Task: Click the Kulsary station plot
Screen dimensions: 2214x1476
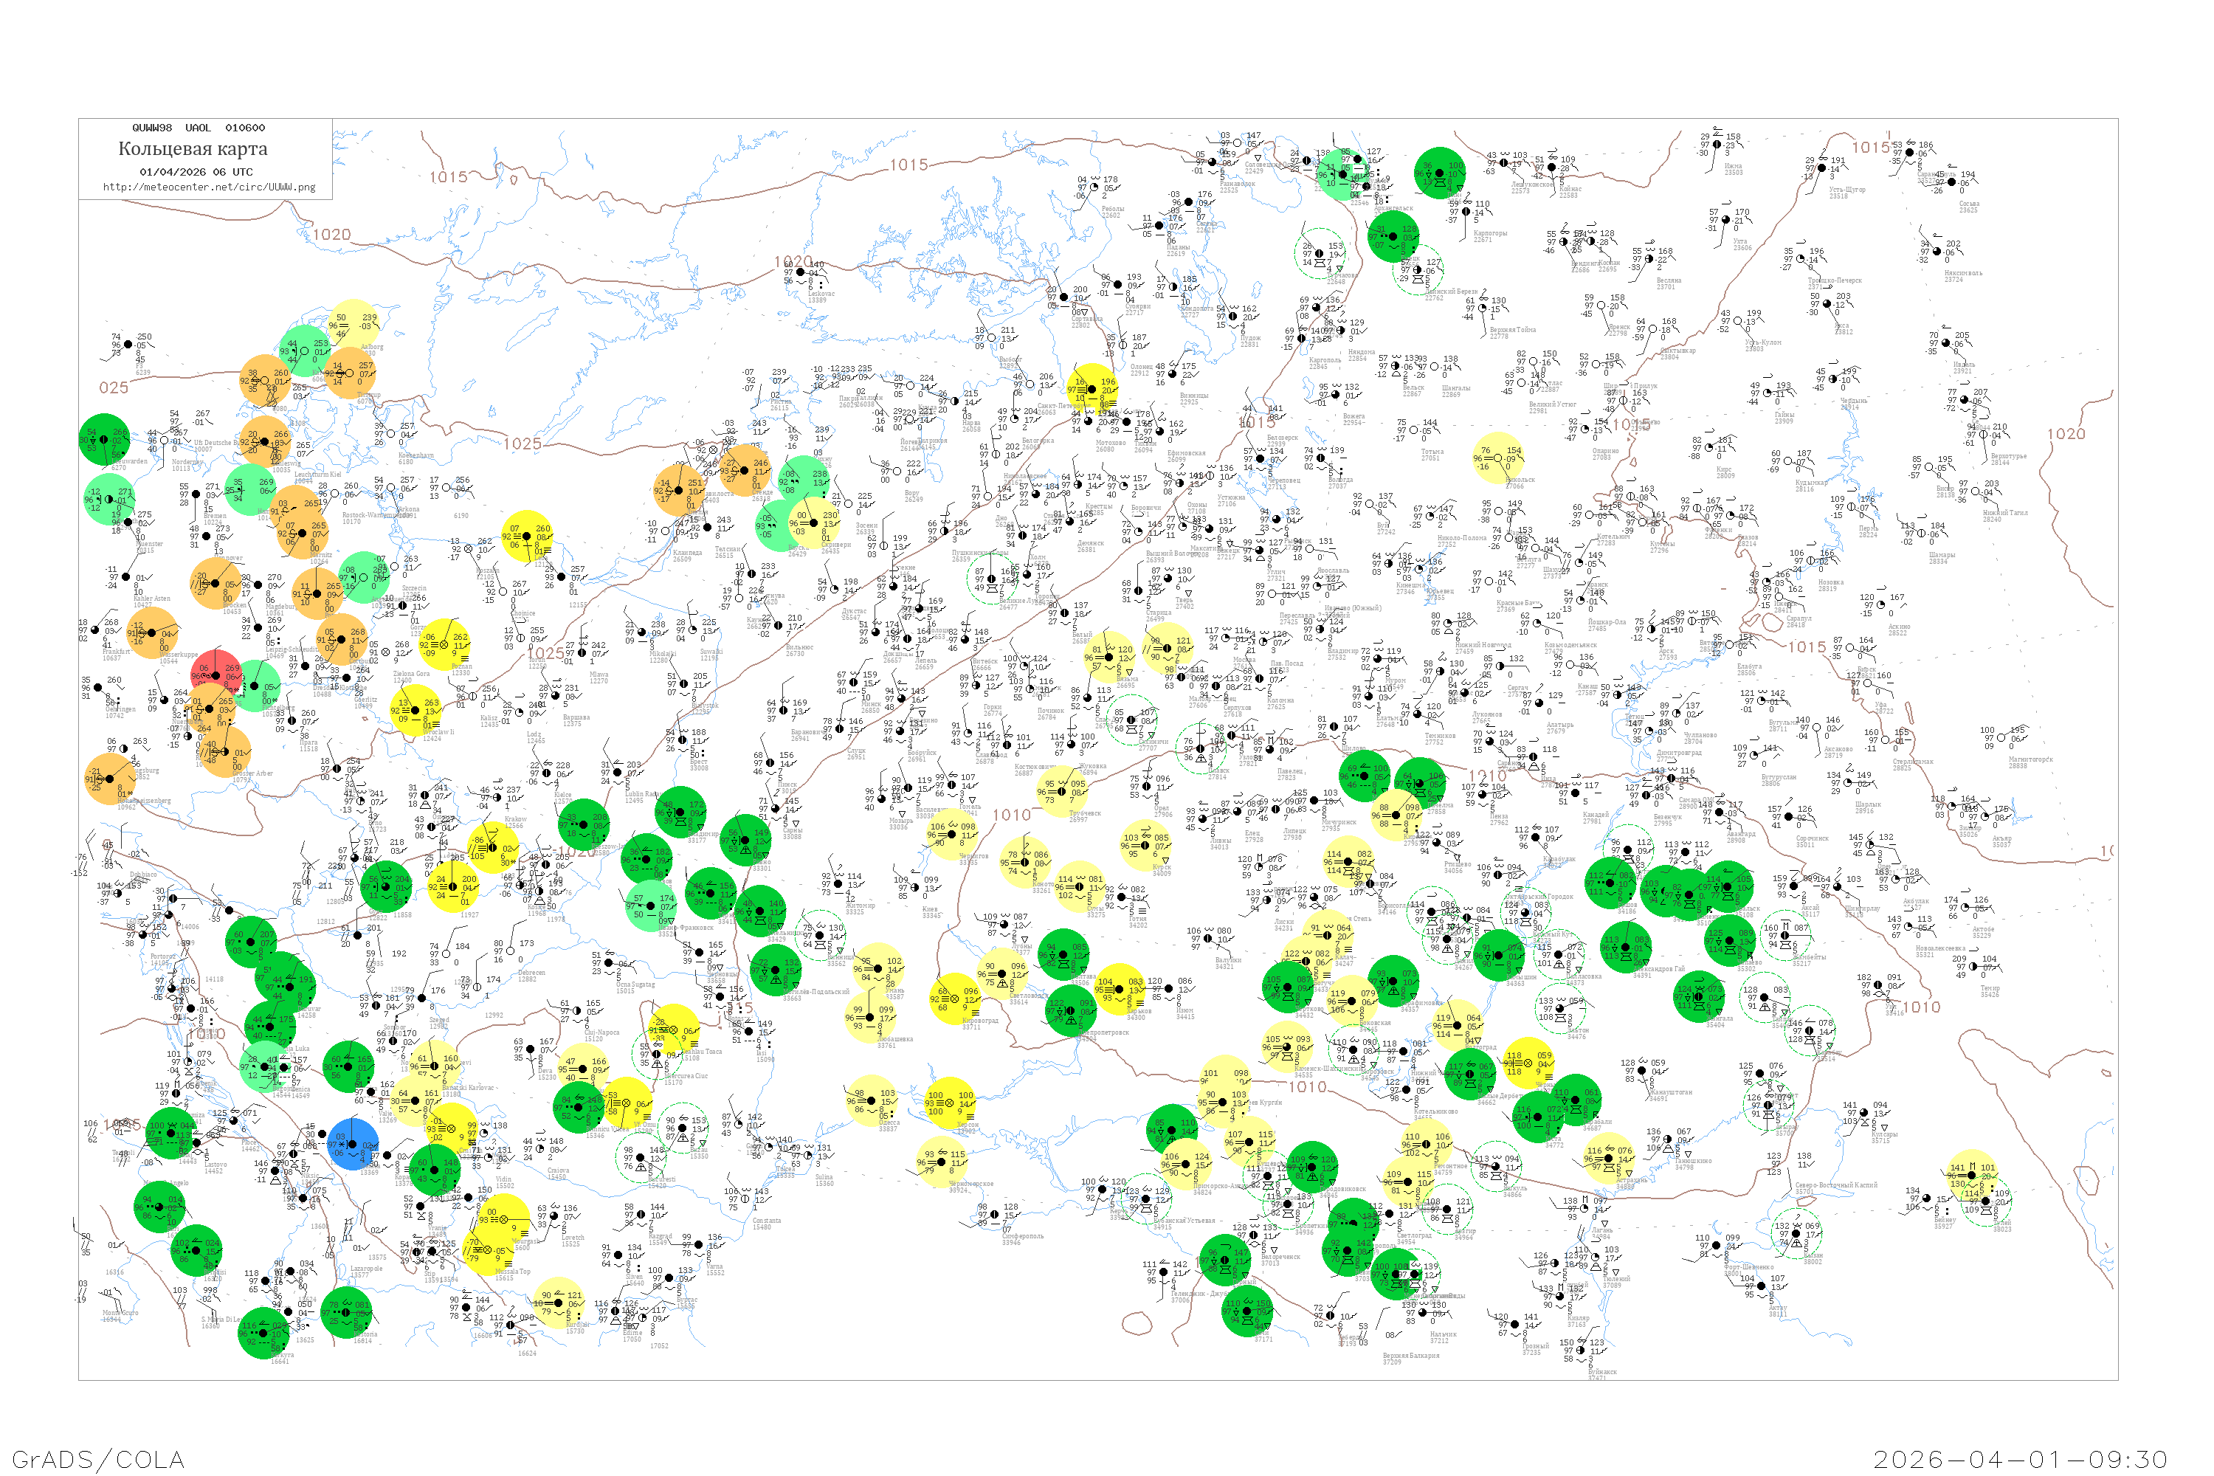Action: [x=1864, y=1113]
